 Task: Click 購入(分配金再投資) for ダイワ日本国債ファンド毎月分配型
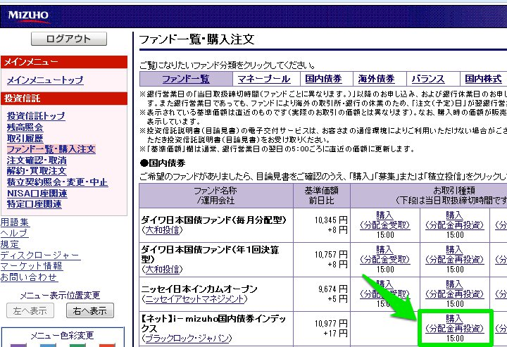click(455, 220)
